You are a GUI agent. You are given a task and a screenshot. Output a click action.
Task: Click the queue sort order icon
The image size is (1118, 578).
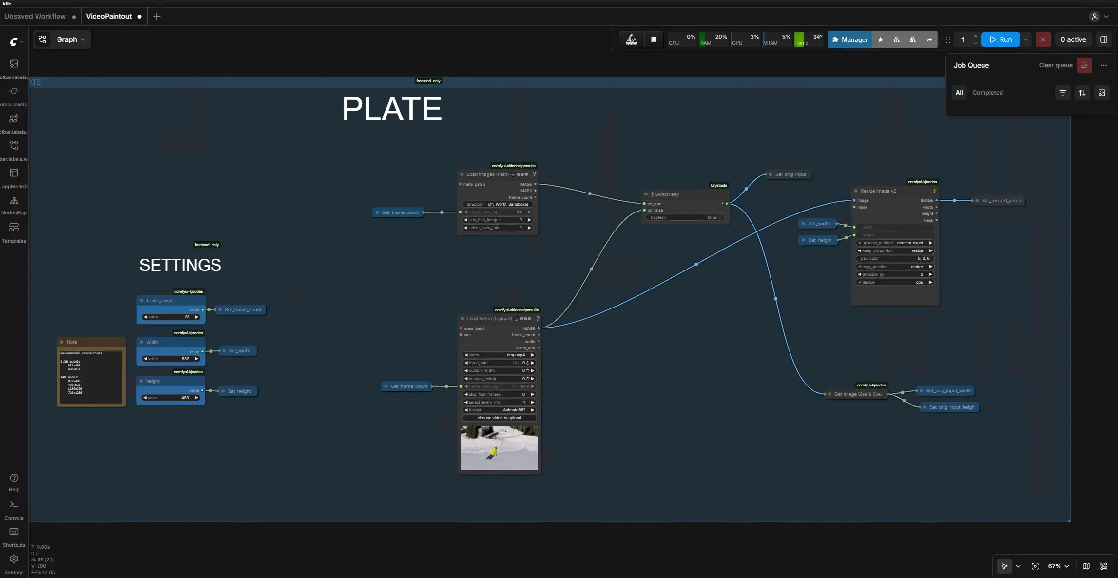1082,93
